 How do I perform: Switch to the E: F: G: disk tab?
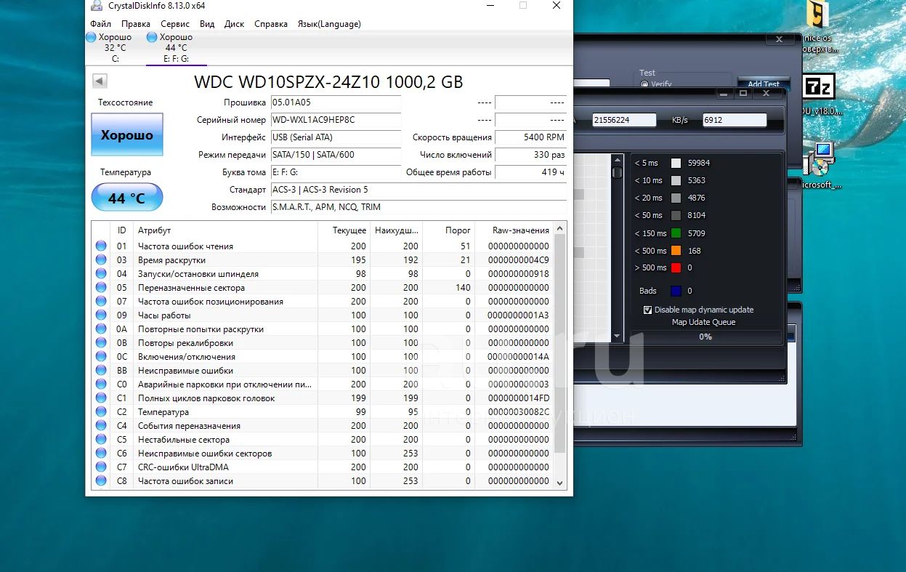(177, 47)
